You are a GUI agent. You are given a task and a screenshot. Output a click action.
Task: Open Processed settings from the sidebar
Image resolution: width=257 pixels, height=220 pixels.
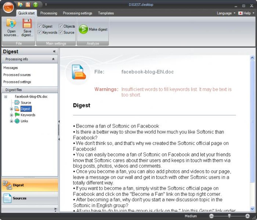[17, 82]
